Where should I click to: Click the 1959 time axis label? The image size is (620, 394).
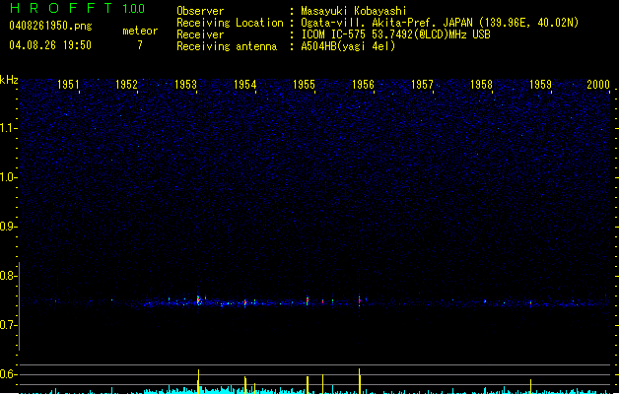(540, 85)
